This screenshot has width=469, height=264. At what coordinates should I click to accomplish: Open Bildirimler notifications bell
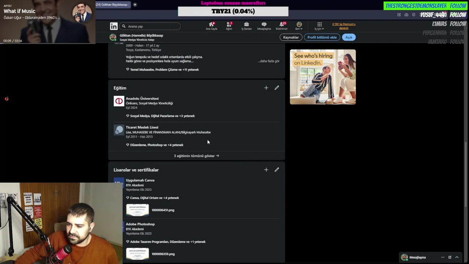(x=282, y=26)
